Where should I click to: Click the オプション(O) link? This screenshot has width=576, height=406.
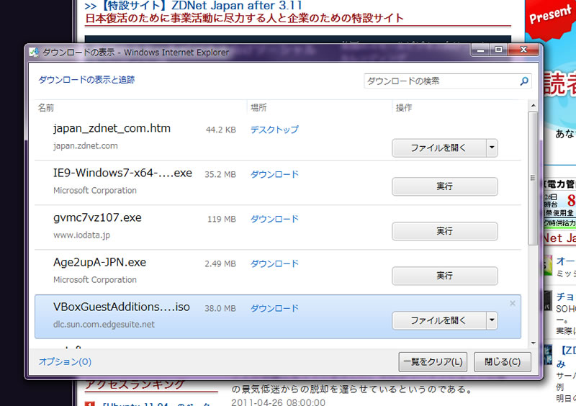pos(65,361)
